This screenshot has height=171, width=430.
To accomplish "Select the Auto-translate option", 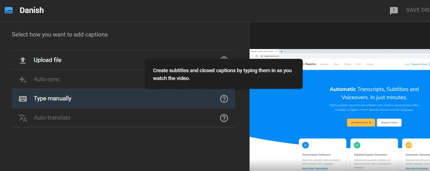I will coord(123,118).
